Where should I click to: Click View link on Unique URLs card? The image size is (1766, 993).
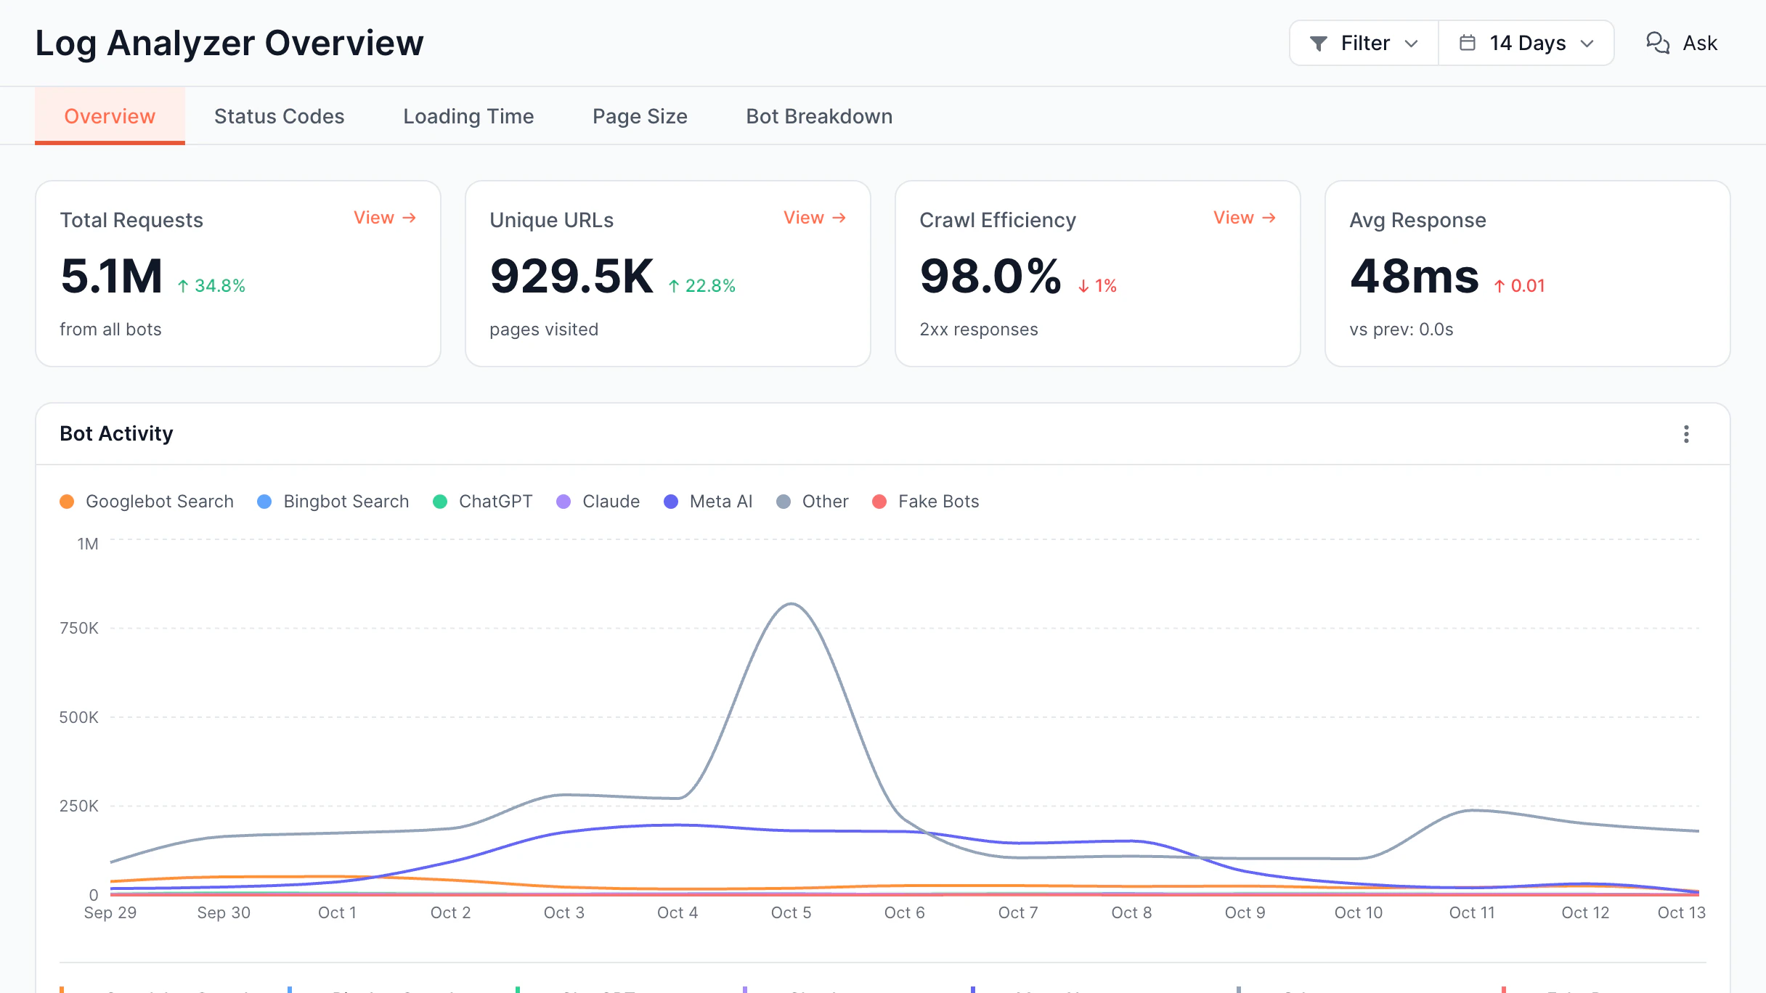click(815, 218)
